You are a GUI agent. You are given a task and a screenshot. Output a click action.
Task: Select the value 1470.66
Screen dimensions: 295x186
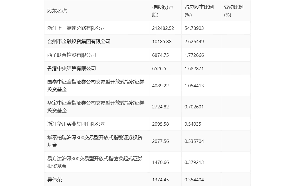[x=161, y=162]
